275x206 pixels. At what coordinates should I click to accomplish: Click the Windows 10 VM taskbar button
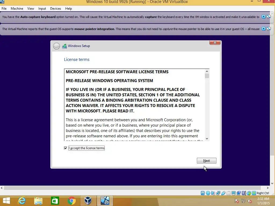click(105, 201)
